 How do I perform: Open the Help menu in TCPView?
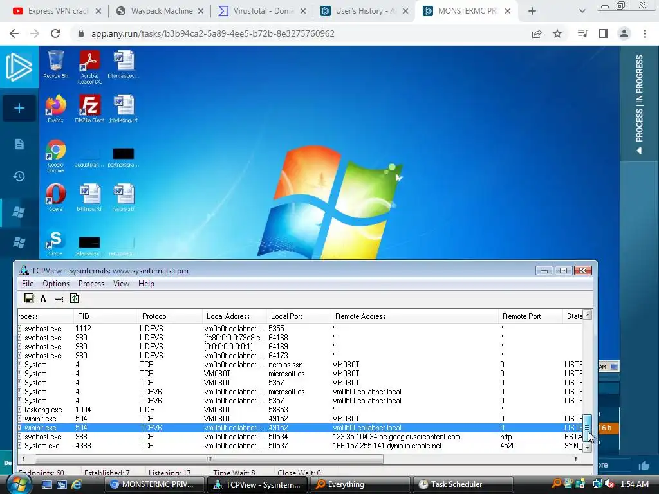(146, 284)
